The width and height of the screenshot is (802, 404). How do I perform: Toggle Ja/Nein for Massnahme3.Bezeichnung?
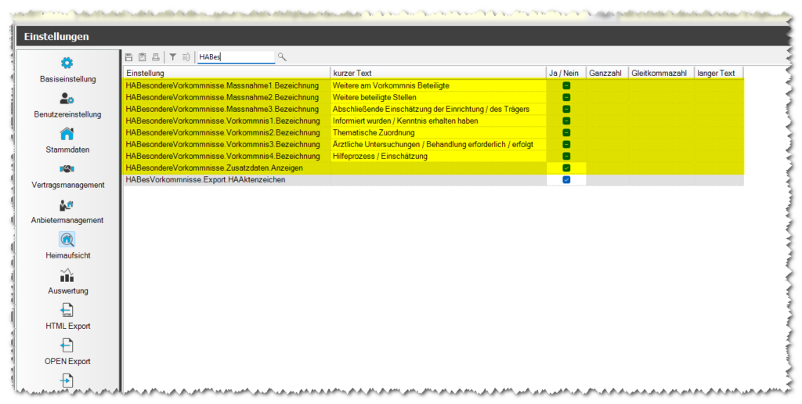566,109
